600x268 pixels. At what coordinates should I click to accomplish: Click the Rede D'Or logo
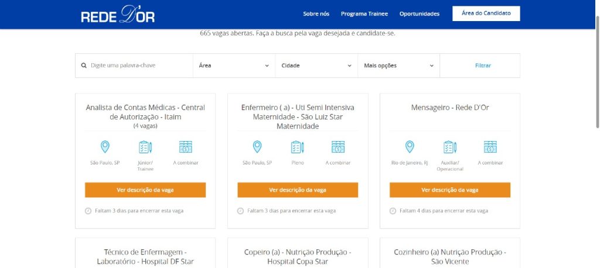coord(118,14)
